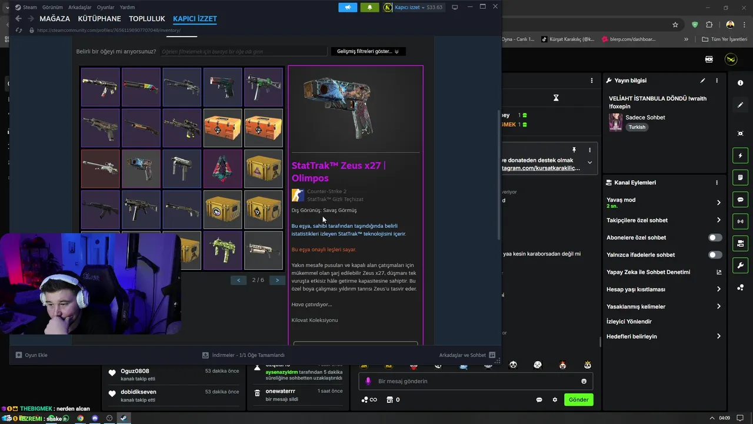Viewport: 753px width, 424px height.
Task: Click the Steam Big Picture monitor icon
Action: [455, 7]
